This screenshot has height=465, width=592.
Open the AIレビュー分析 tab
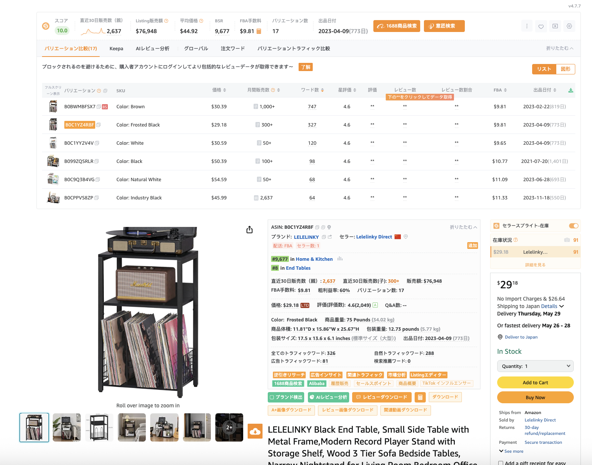pos(152,48)
